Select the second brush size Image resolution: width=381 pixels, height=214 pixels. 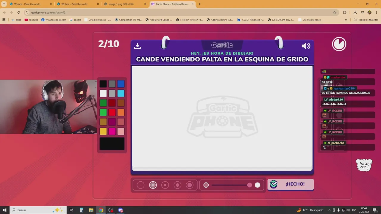(153, 185)
